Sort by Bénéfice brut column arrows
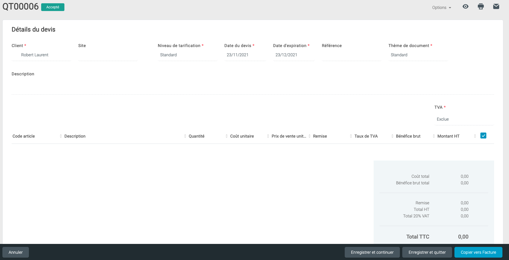This screenshot has height=260, width=509. click(434, 136)
